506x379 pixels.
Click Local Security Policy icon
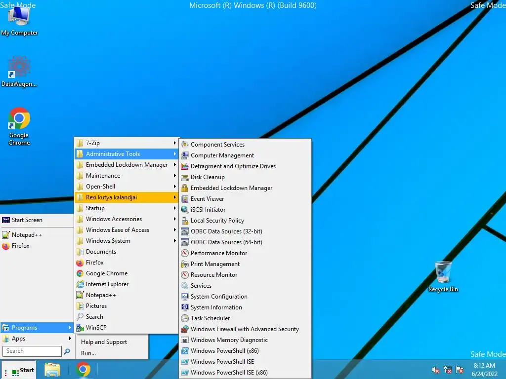click(185, 221)
